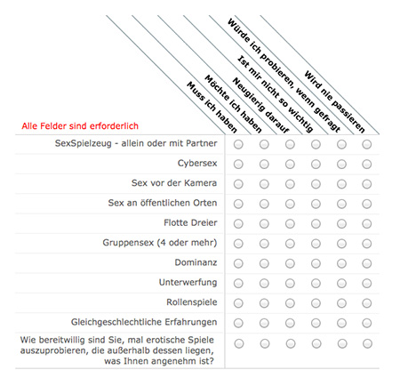Screen dimensions: 400x378
Task: Choose 'Wird nie passieren' for Sex vor der Kamera
Action: (367, 184)
